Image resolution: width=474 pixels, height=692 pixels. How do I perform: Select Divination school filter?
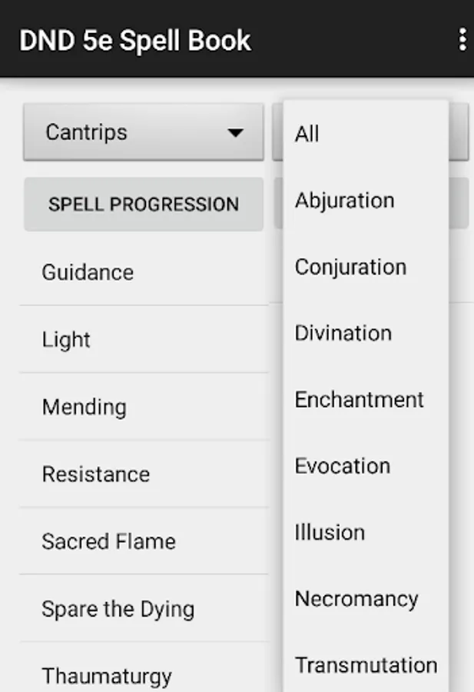365,333
